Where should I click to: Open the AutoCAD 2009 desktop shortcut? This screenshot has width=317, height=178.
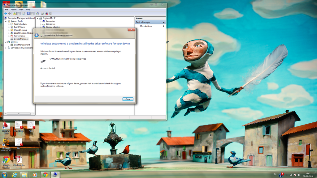(x=6, y=128)
